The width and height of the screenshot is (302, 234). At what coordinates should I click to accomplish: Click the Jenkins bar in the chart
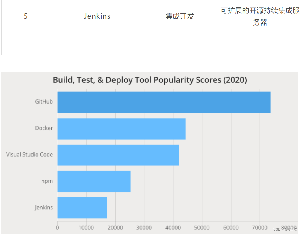coord(82,208)
